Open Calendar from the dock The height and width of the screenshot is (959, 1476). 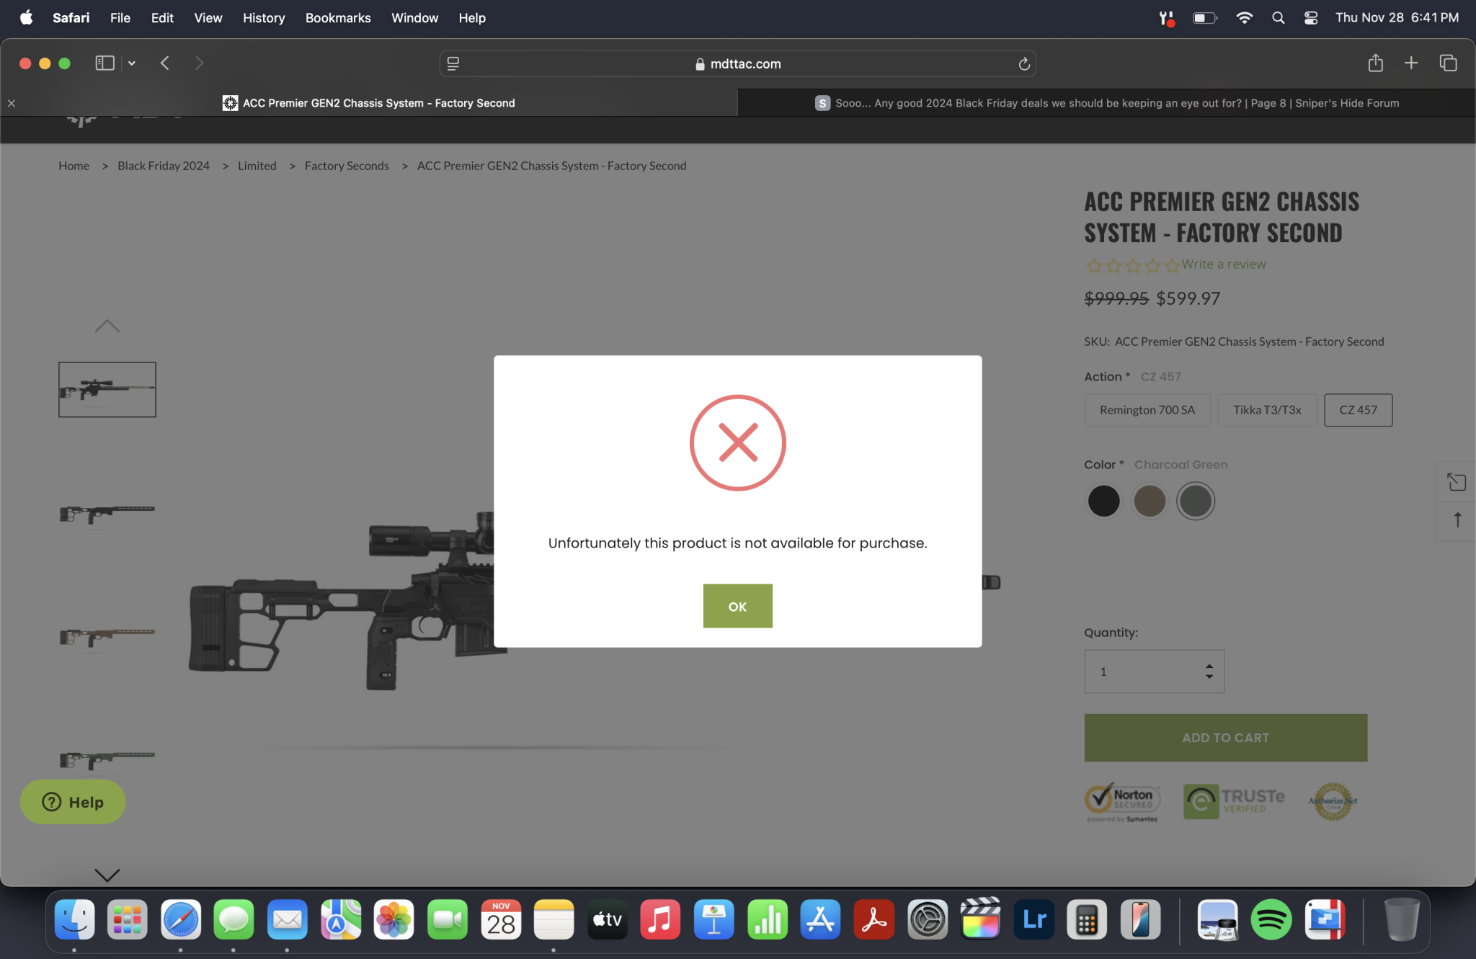[x=501, y=919]
